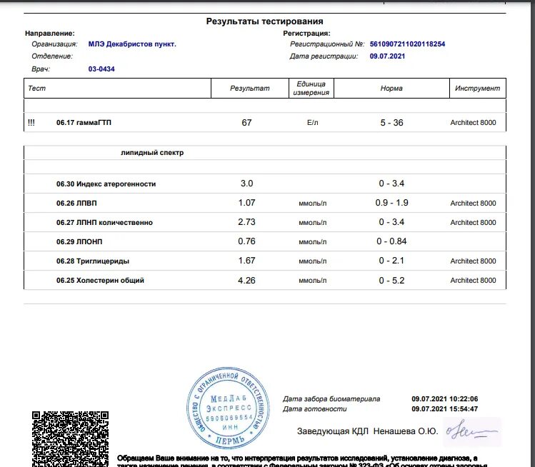Click Холестерин общий result '4.26'

[x=246, y=281]
